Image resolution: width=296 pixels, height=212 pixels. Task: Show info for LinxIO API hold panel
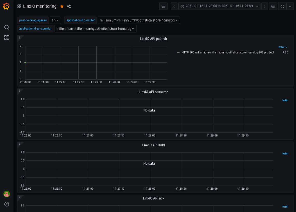coord(19,144)
